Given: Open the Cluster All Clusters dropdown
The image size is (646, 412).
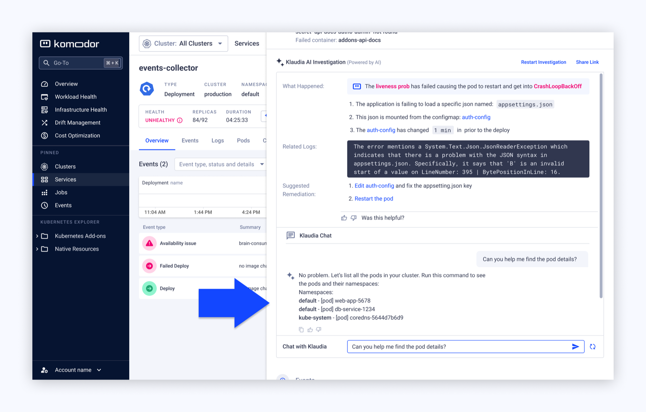Looking at the screenshot, I should (x=183, y=43).
